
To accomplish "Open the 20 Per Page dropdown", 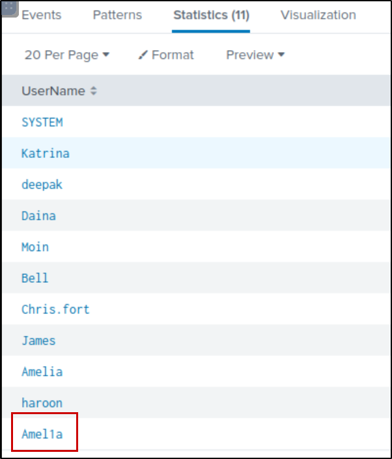I will click(x=66, y=55).
